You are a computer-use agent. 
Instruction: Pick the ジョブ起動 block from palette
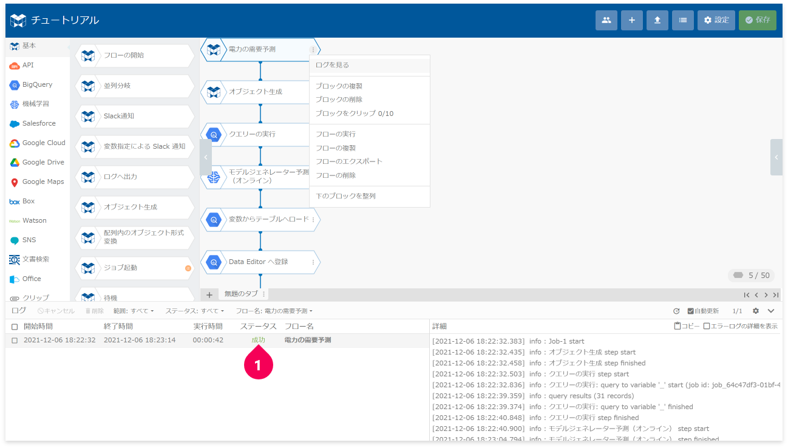click(x=135, y=268)
